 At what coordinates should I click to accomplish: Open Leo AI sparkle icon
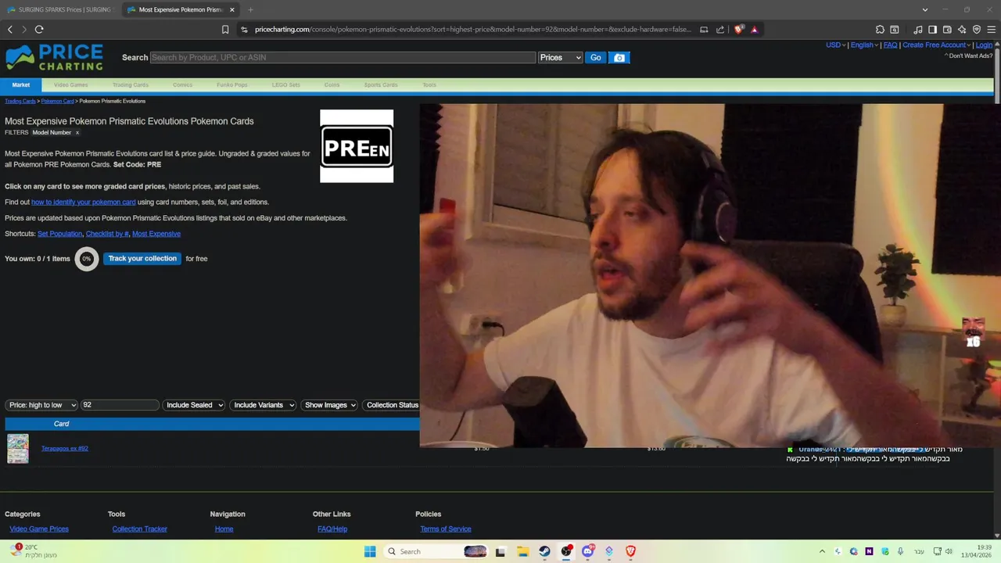point(962,30)
